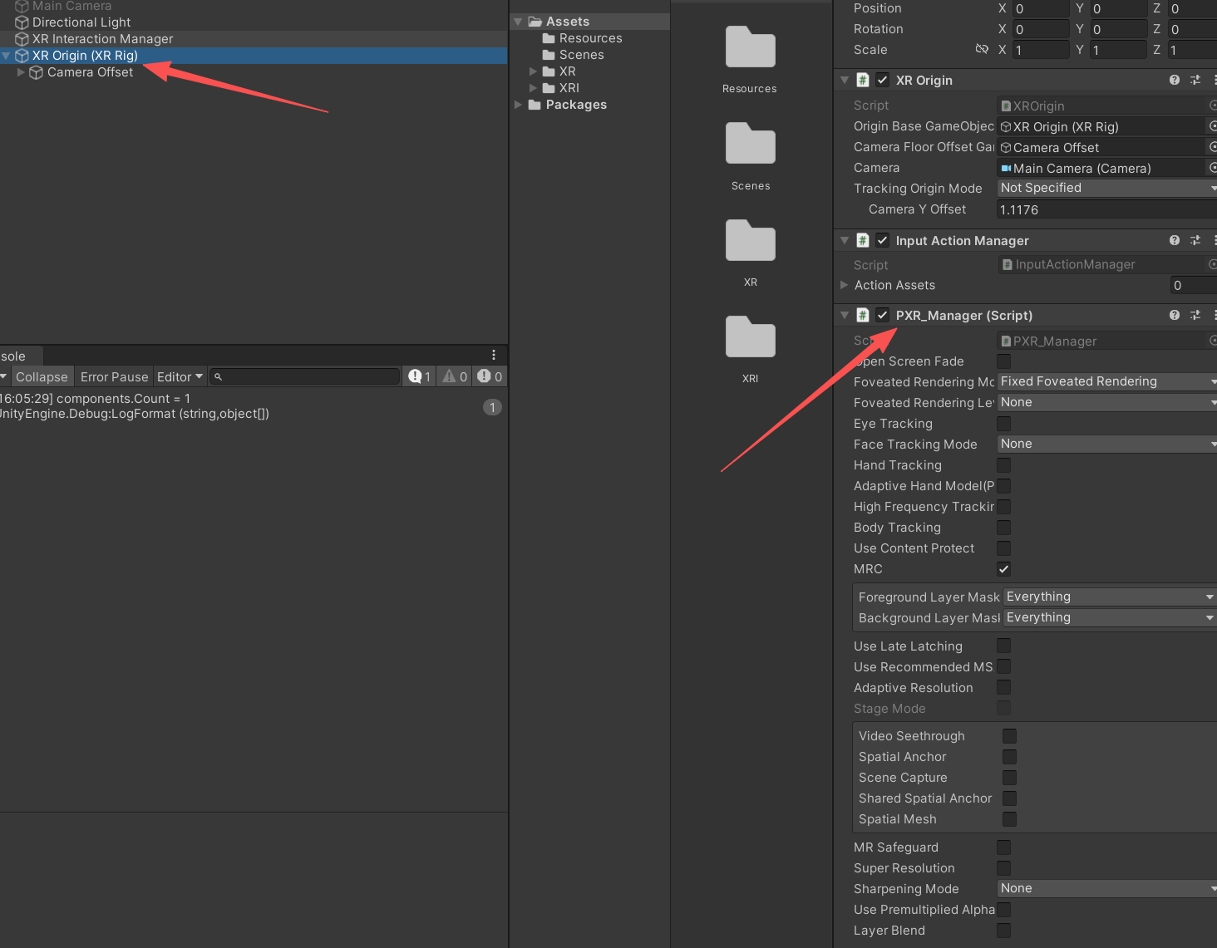Viewport: 1217px width, 948px height.
Task: Open the Console three-dot menu
Action: [494, 355]
